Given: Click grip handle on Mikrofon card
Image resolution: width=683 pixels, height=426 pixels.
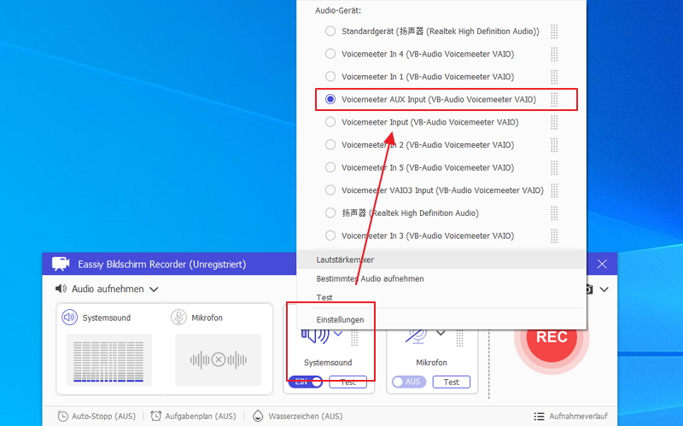Looking at the screenshot, I should click(x=459, y=337).
